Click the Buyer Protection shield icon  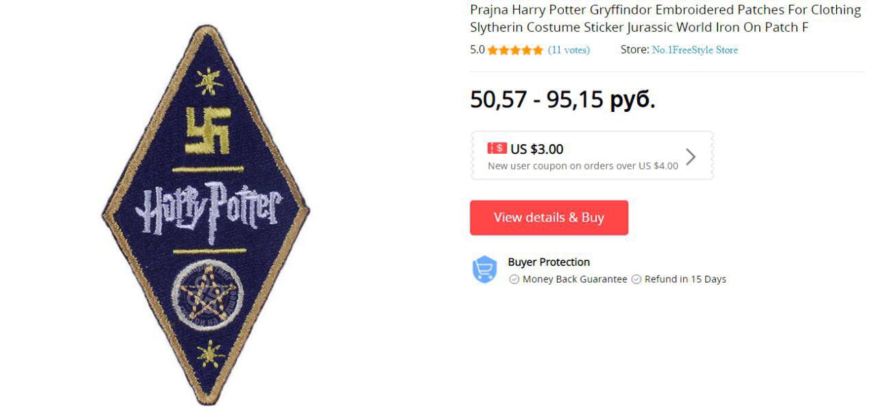(x=484, y=269)
